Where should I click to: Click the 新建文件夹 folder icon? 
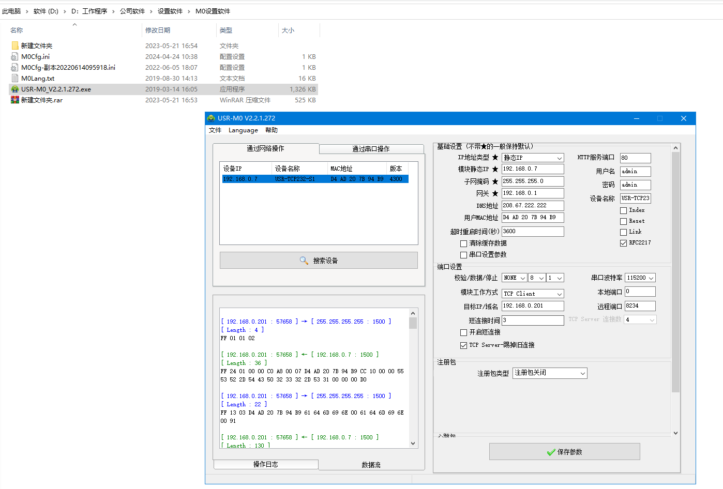tap(15, 46)
